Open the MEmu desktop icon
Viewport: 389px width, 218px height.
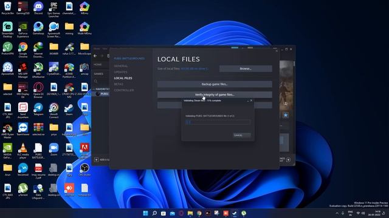(84, 8)
